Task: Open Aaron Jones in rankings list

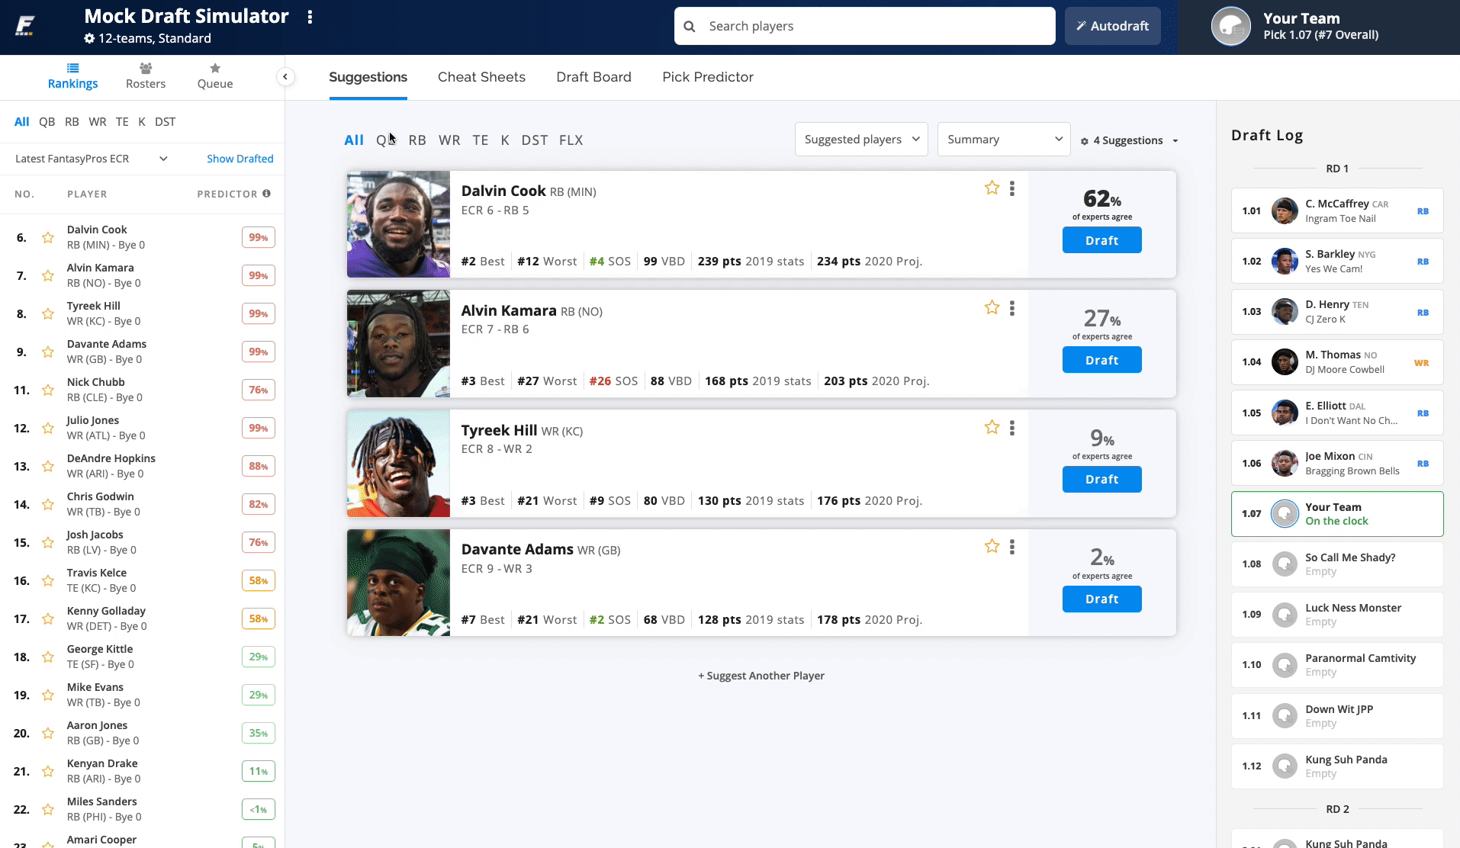Action: click(x=97, y=725)
